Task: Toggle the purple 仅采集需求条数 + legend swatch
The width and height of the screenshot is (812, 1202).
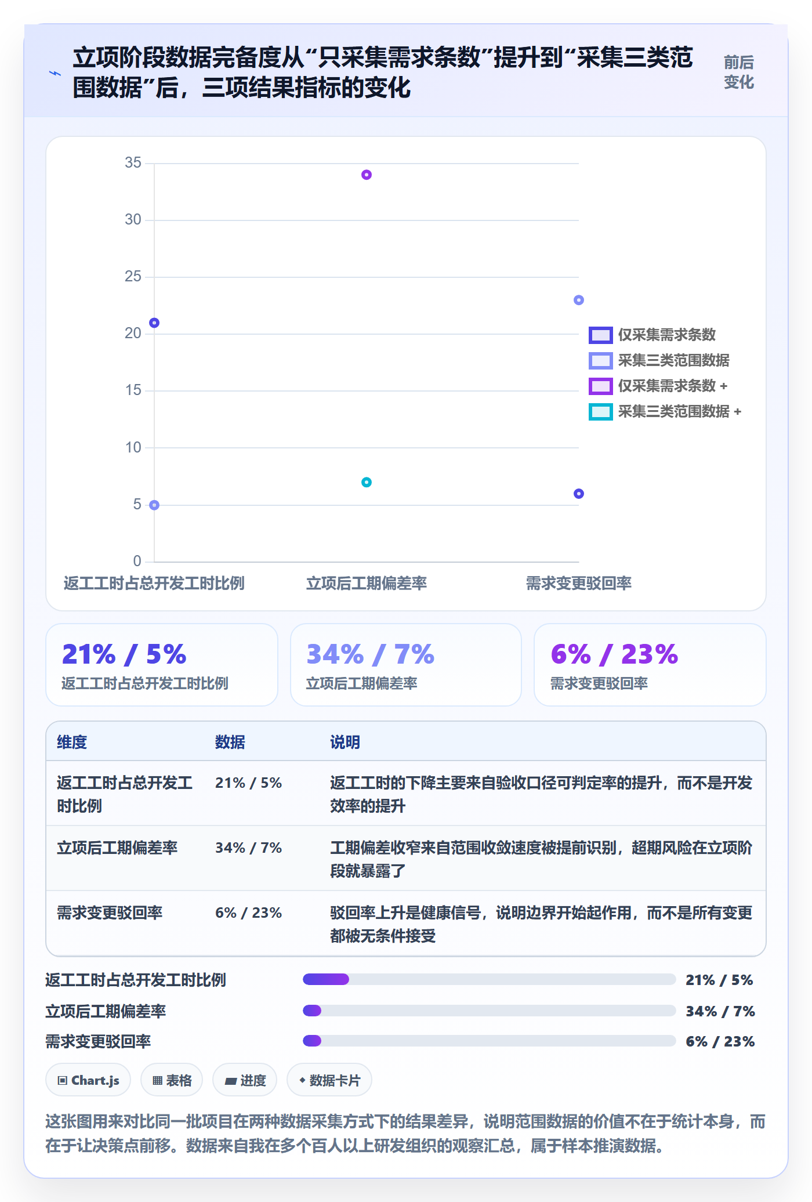Action: tap(600, 386)
